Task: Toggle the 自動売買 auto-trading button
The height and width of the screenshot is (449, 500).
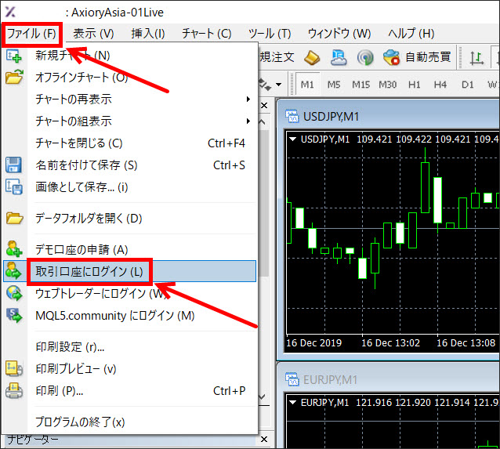Action: pos(417,57)
